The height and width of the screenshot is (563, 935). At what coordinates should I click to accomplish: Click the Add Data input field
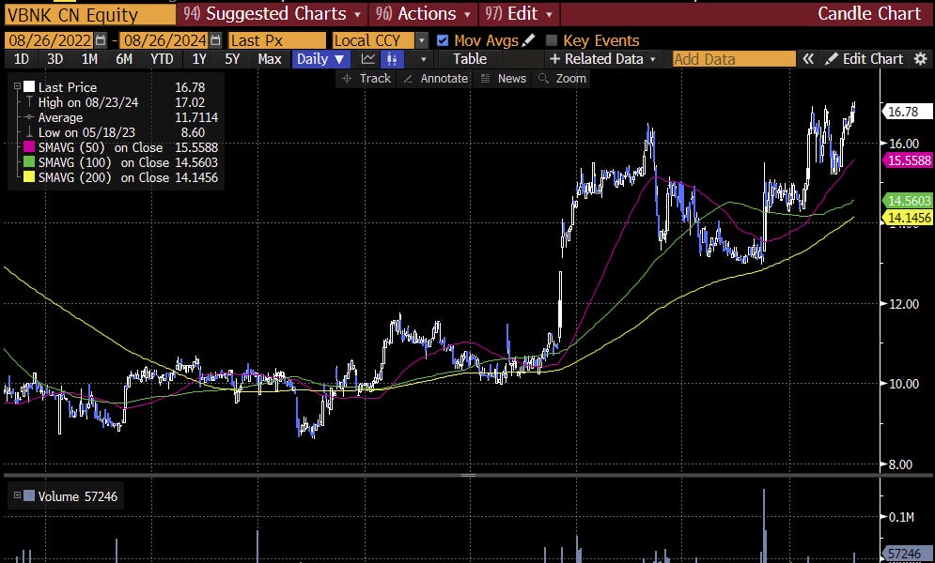click(x=732, y=58)
